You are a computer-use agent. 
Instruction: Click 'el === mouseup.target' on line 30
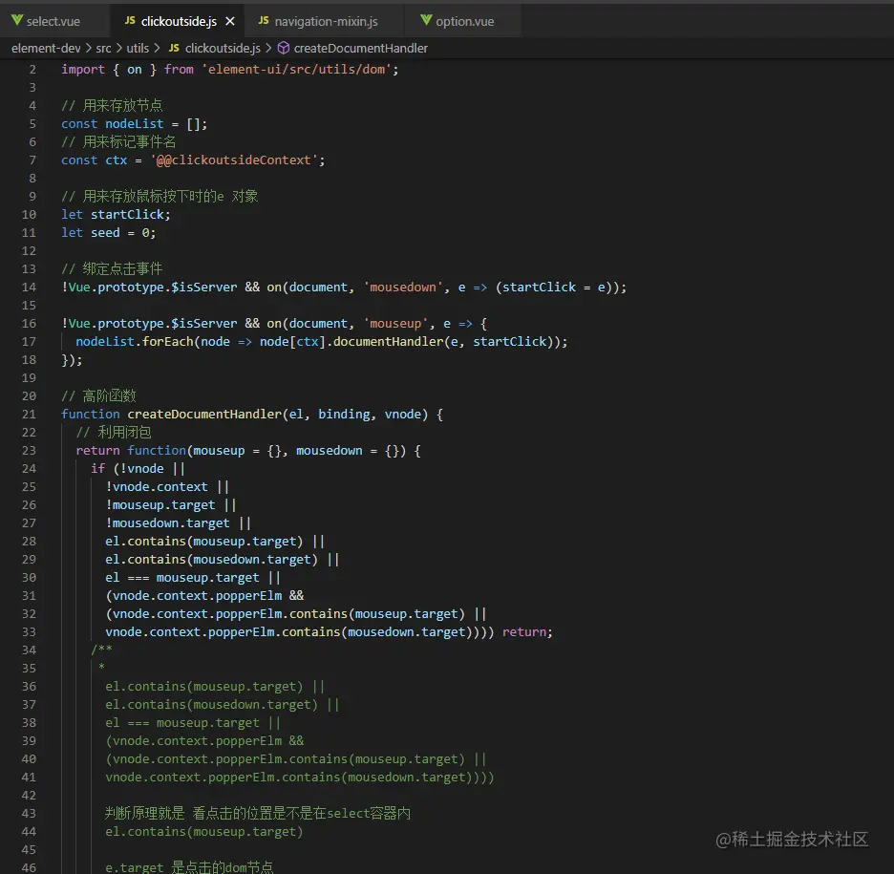(181, 578)
